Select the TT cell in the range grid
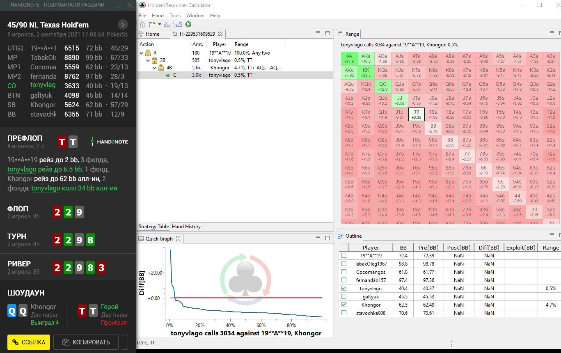The width and height of the screenshot is (561, 353). click(417, 115)
